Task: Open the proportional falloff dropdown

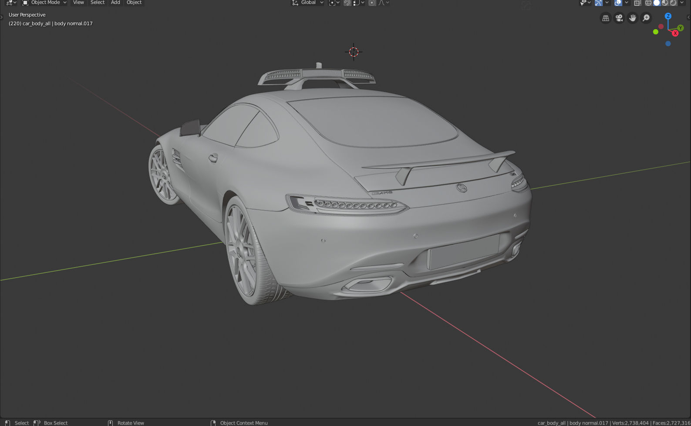Action: (x=384, y=3)
